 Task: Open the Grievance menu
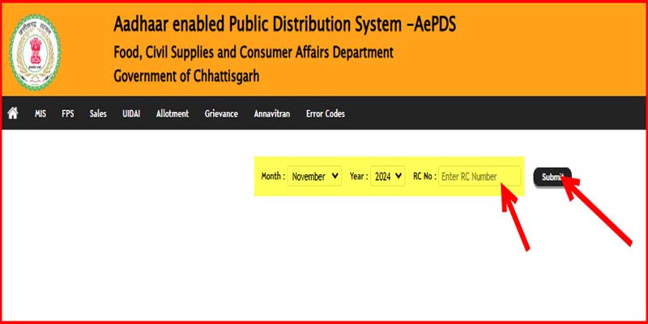pos(221,113)
